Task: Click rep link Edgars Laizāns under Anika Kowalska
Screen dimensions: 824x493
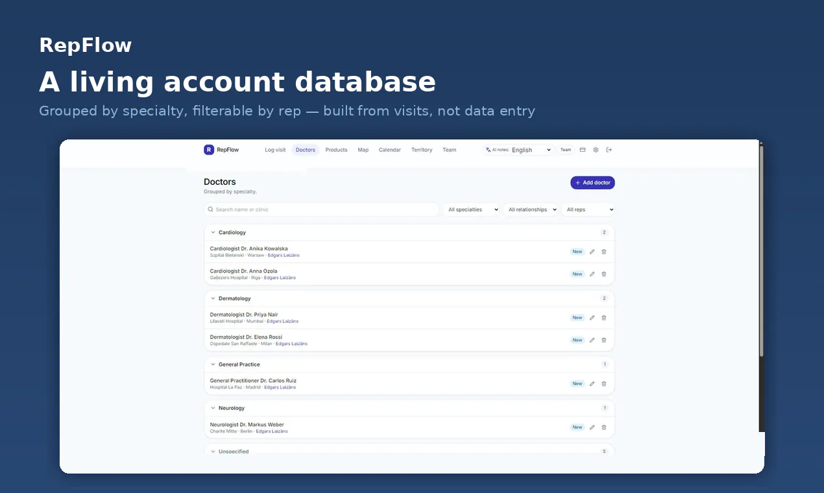Action: pyautogui.click(x=284, y=256)
